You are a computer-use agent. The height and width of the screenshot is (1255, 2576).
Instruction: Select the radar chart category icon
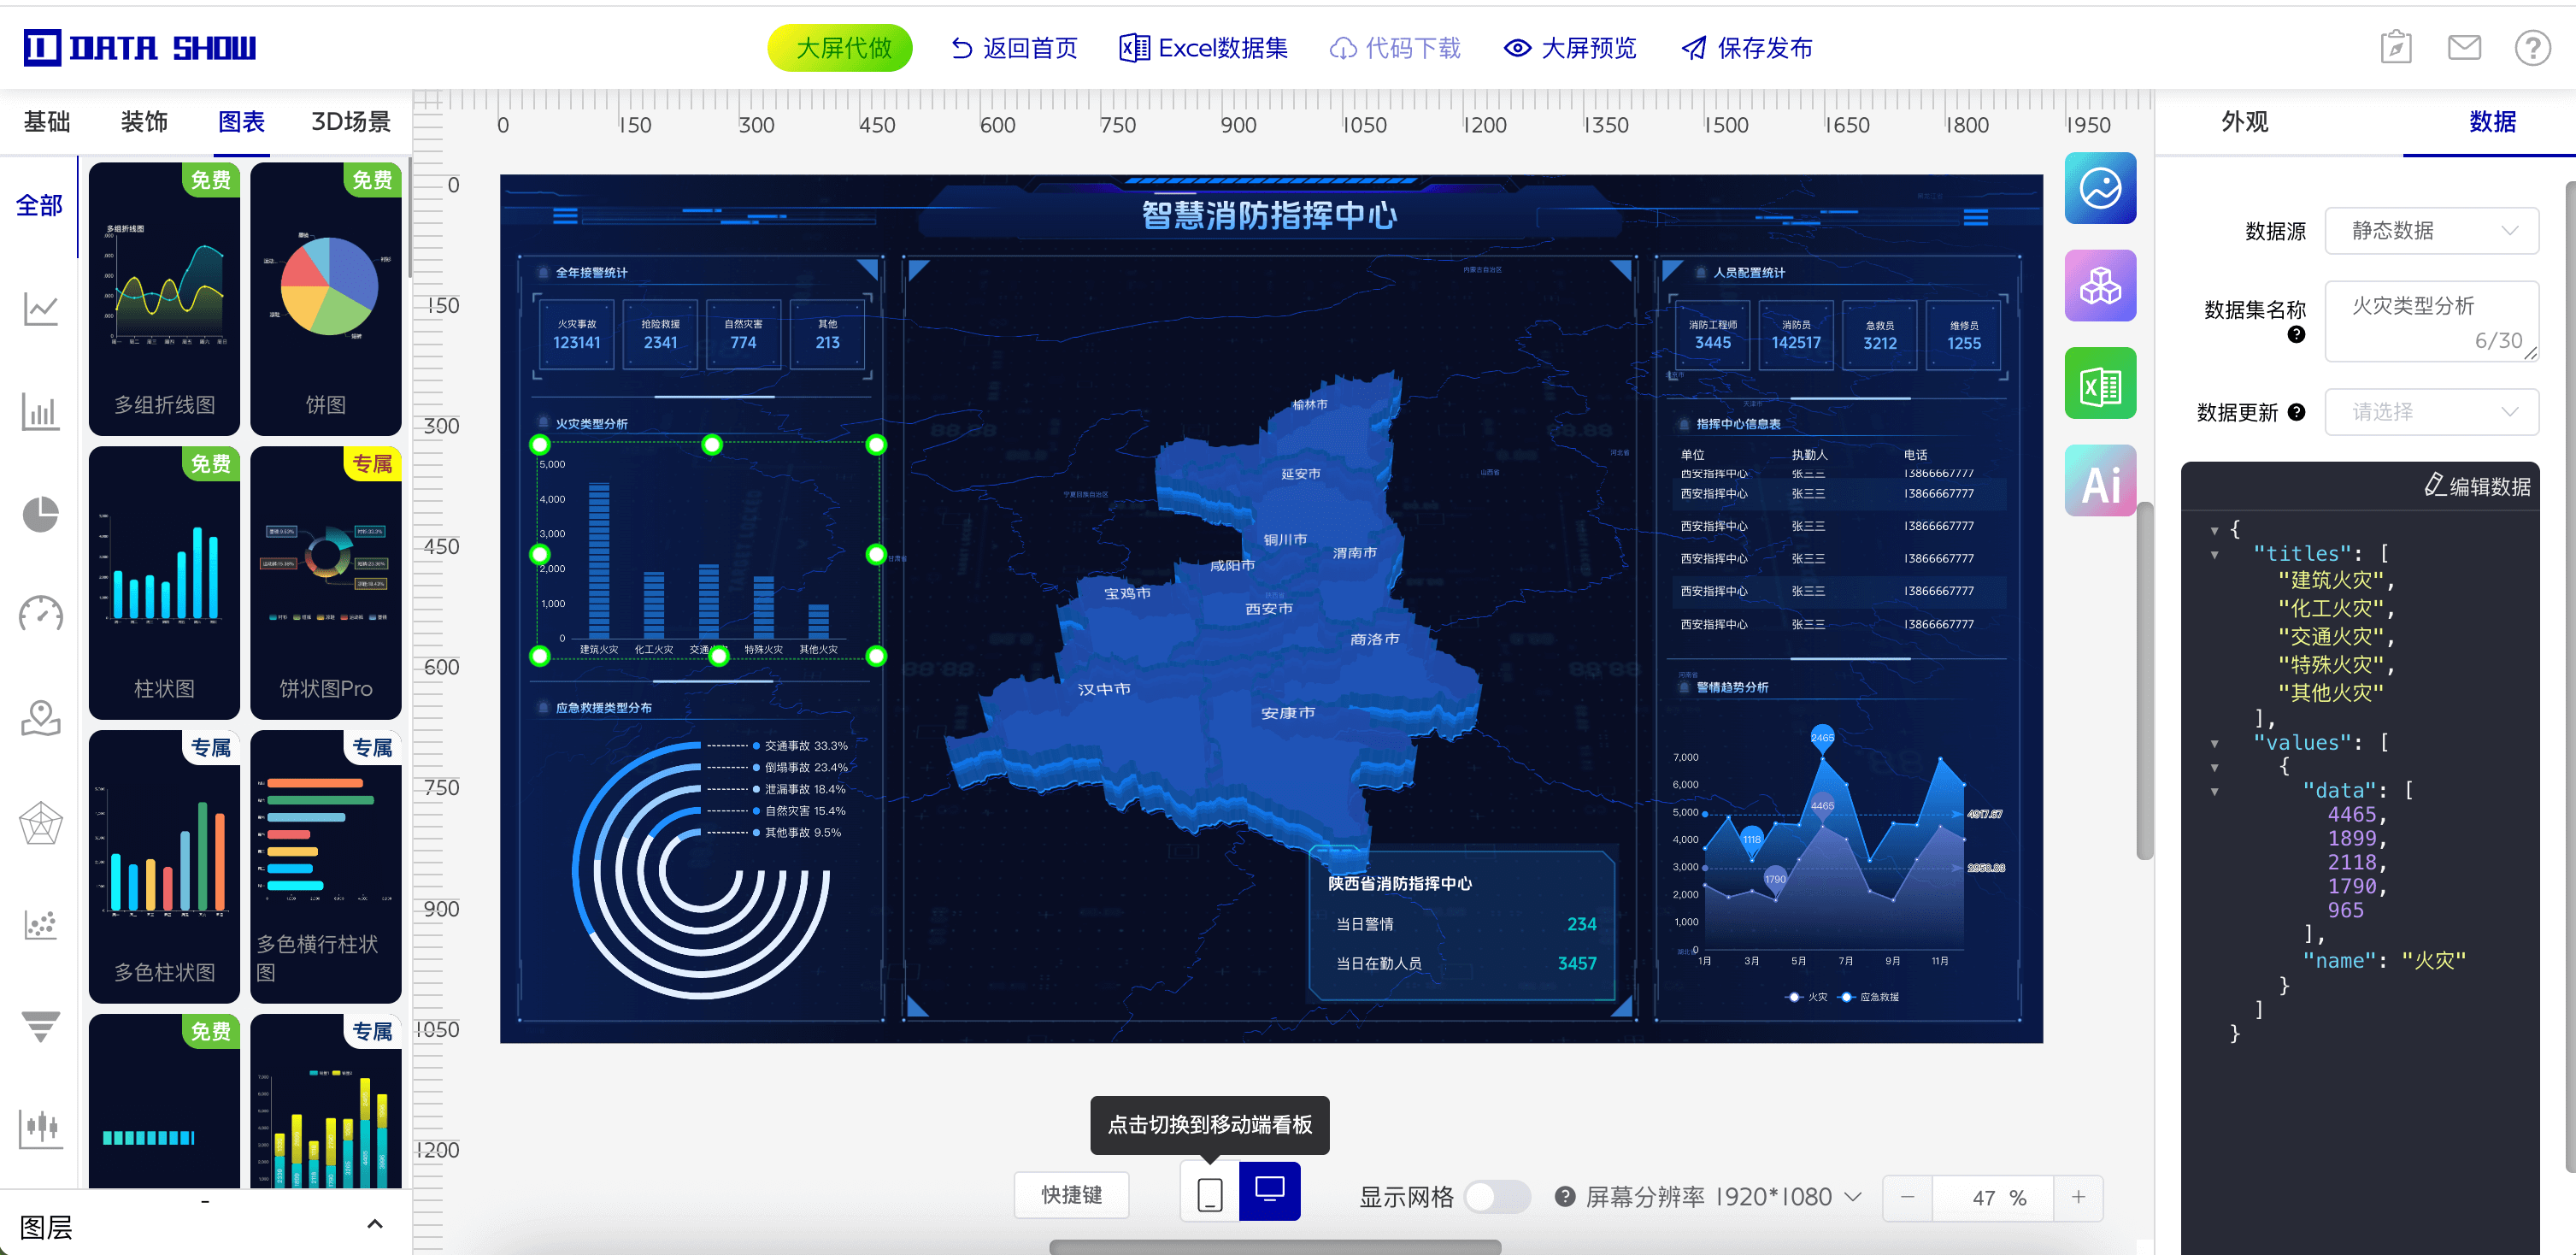click(40, 822)
